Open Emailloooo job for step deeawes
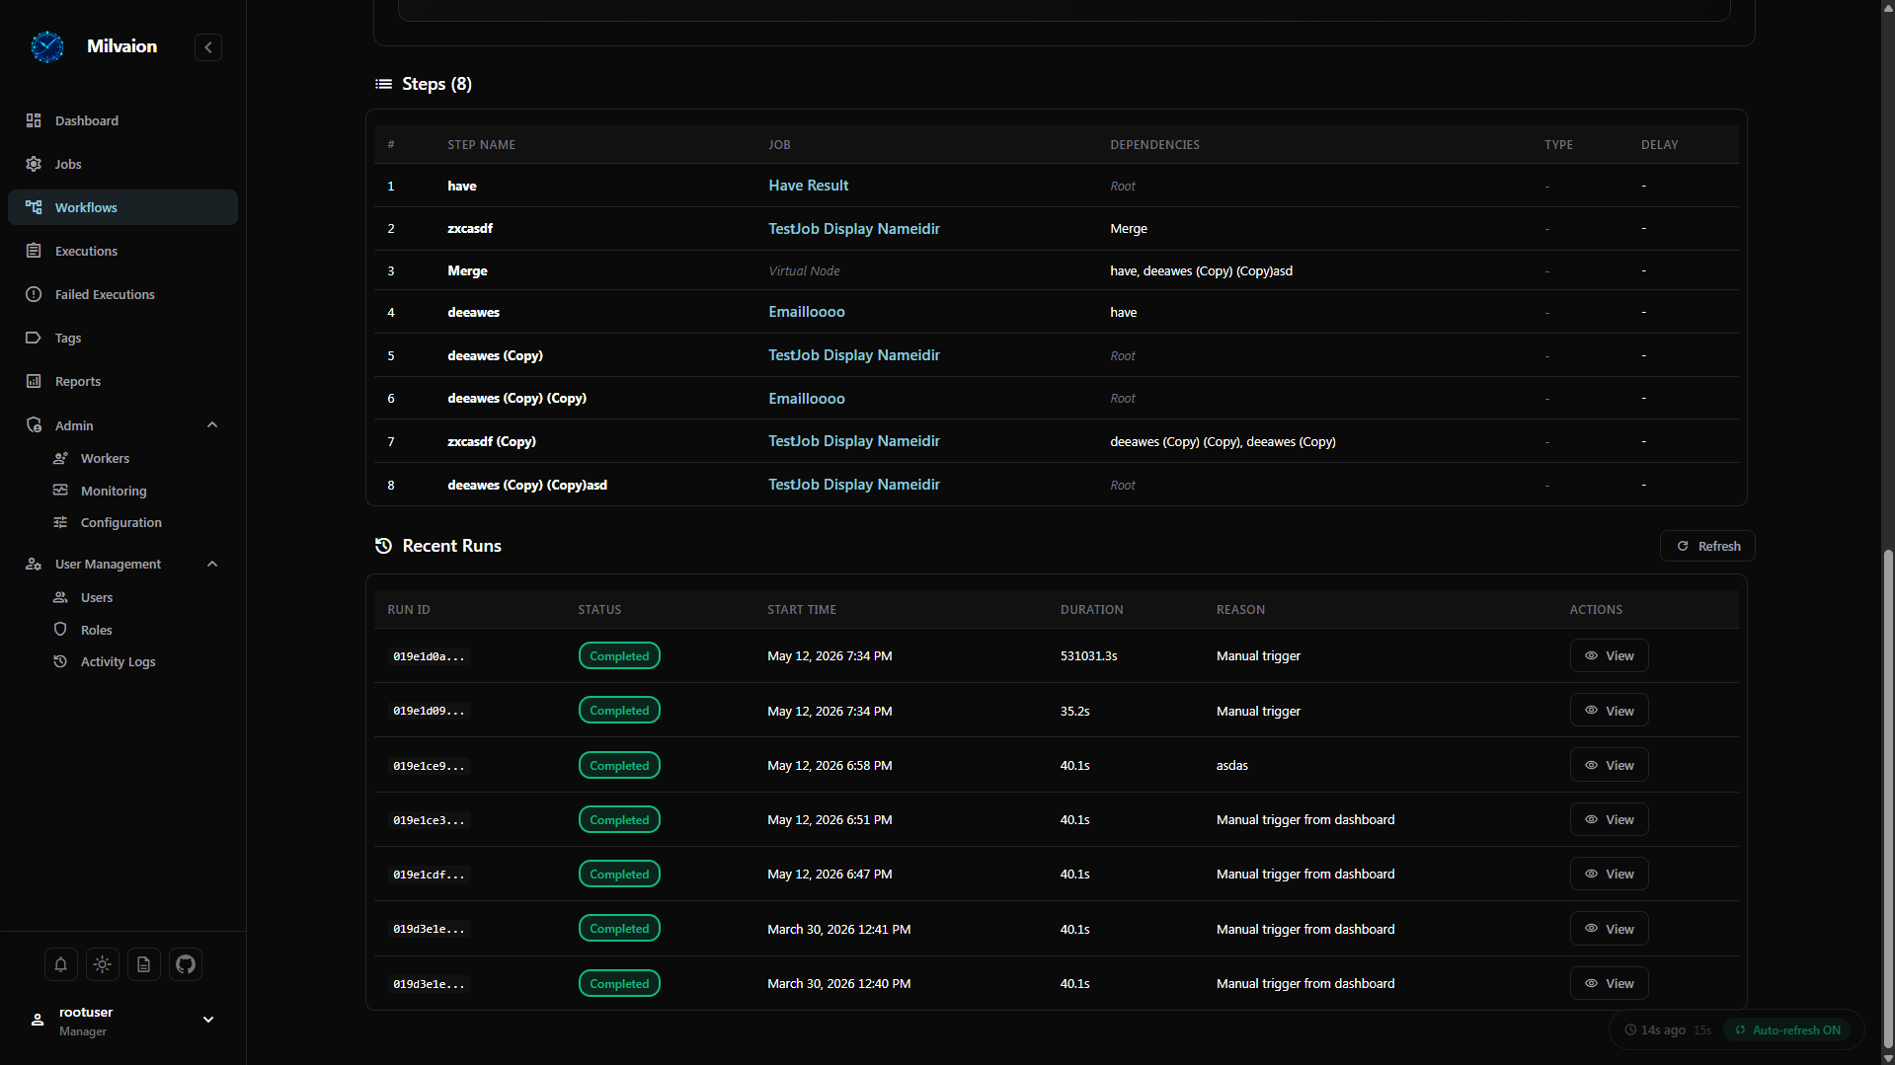 (806, 312)
